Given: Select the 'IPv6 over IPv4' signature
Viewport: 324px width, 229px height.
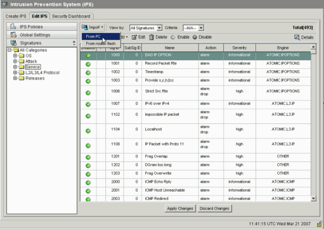Looking at the screenshot, I should click(x=157, y=104).
